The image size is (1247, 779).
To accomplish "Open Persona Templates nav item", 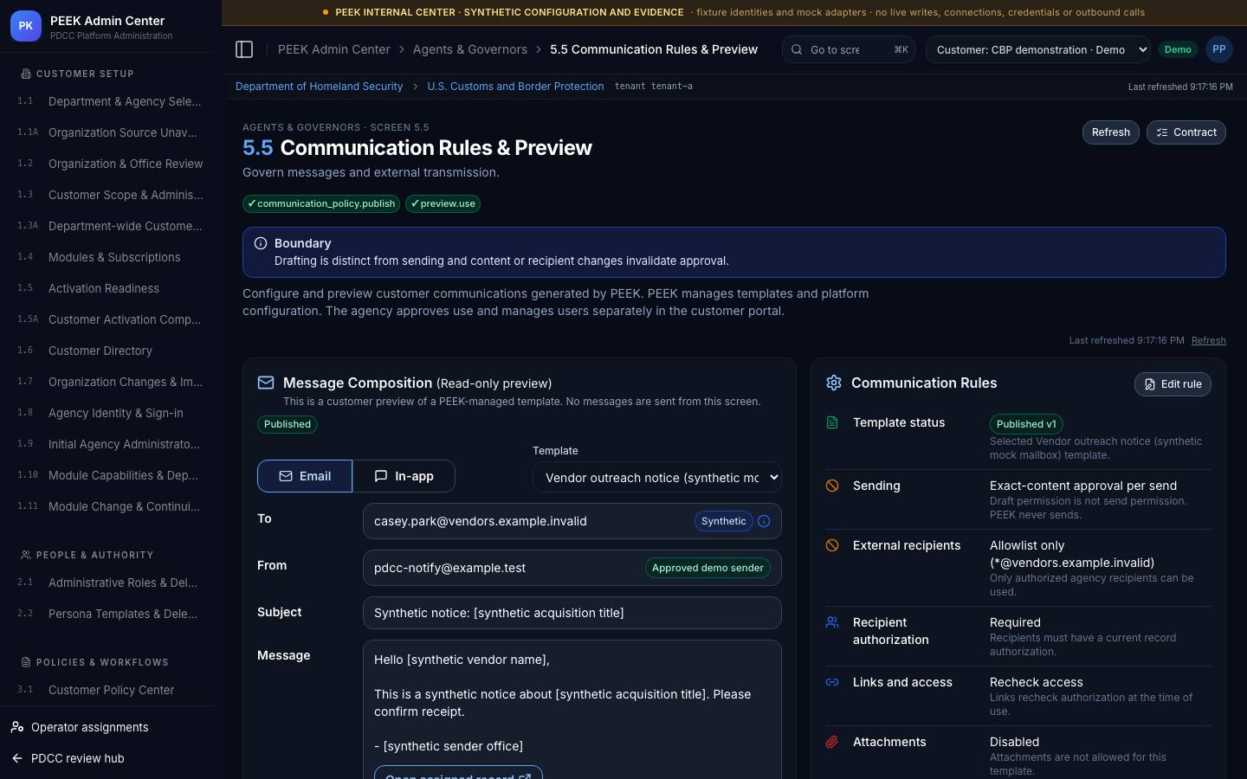I will click(111, 614).
